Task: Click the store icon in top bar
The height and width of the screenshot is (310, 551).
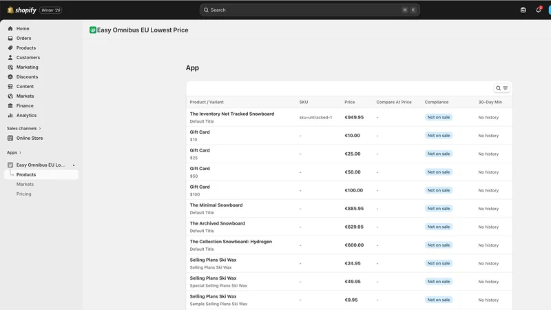Action: click(x=523, y=10)
